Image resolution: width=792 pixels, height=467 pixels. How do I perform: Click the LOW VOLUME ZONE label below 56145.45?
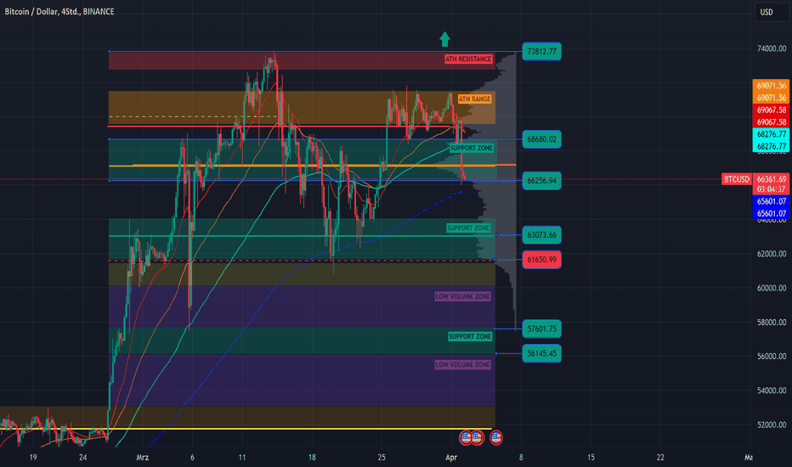[x=463, y=364]
